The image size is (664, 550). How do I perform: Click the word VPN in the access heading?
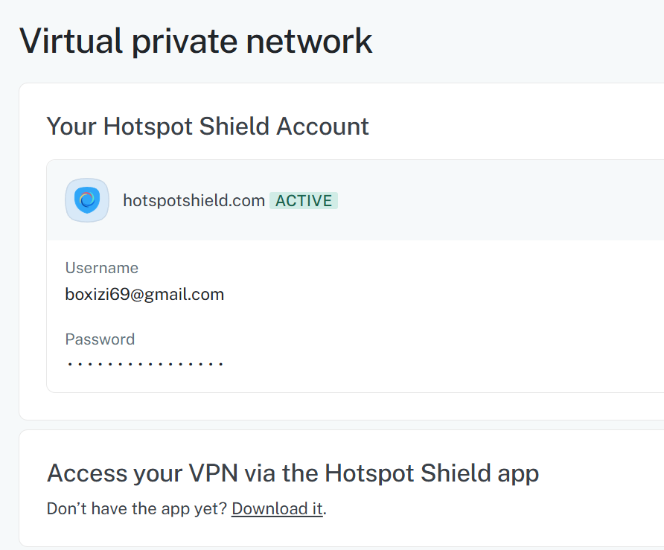213,473
